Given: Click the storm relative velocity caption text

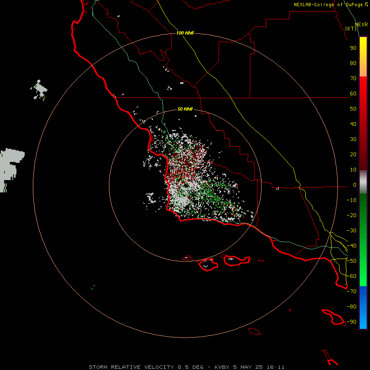Looking at the screenshot, I should 186,367.
